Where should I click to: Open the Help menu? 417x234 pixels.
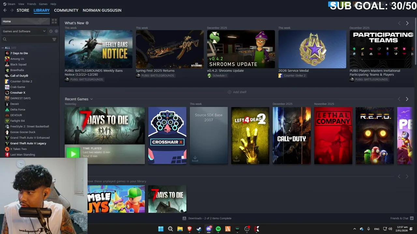click(53, 4)
